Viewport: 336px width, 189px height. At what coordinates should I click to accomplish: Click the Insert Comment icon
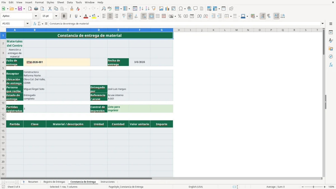point(195,9)
